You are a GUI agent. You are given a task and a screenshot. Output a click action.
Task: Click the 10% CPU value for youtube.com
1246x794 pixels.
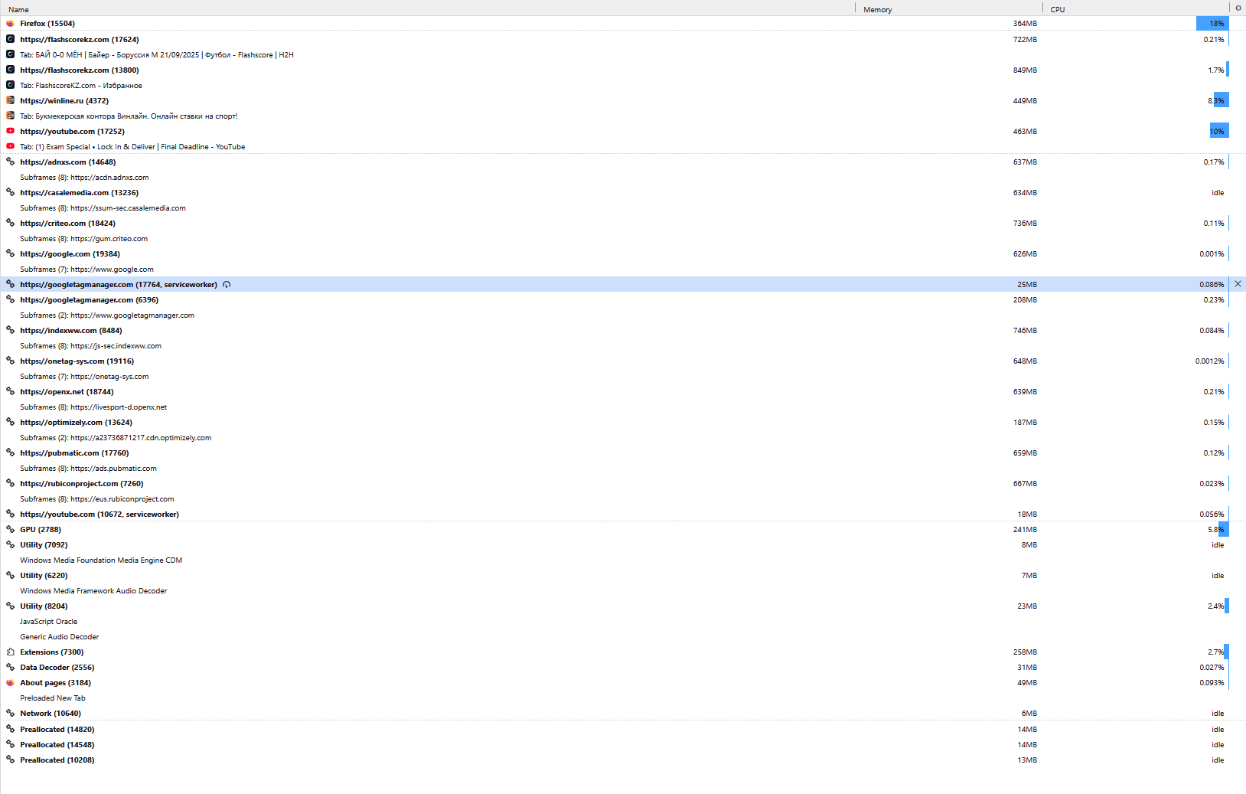coord(1217,131)
